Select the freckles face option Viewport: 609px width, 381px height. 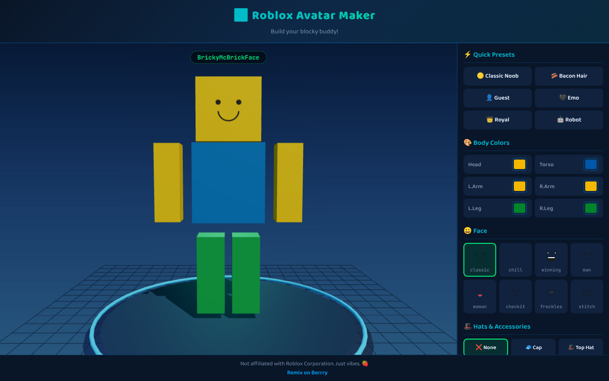(x=550, y=296)
